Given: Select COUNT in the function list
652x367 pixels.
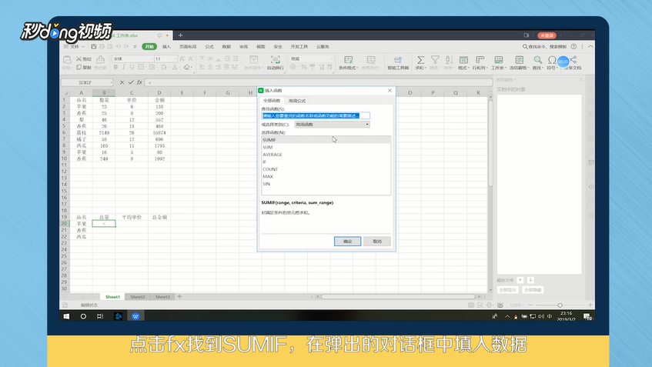Looking at the screenshot, I should [326, 169].
